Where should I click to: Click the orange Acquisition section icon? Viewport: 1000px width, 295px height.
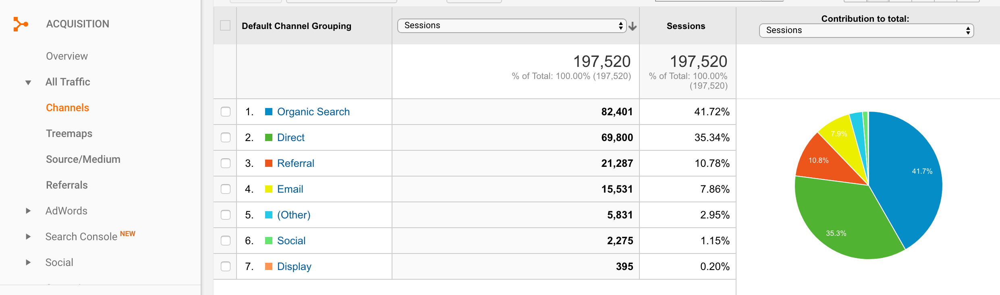click(21, 24)
